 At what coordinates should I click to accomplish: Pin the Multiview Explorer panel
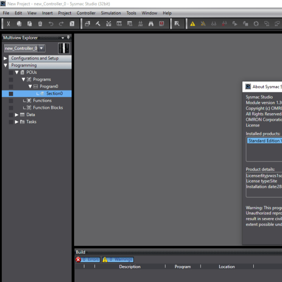[x=68, y=38]
